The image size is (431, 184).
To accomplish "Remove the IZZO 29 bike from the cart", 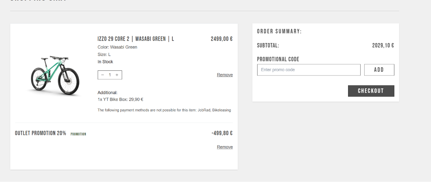I will [x=225, y=75].
